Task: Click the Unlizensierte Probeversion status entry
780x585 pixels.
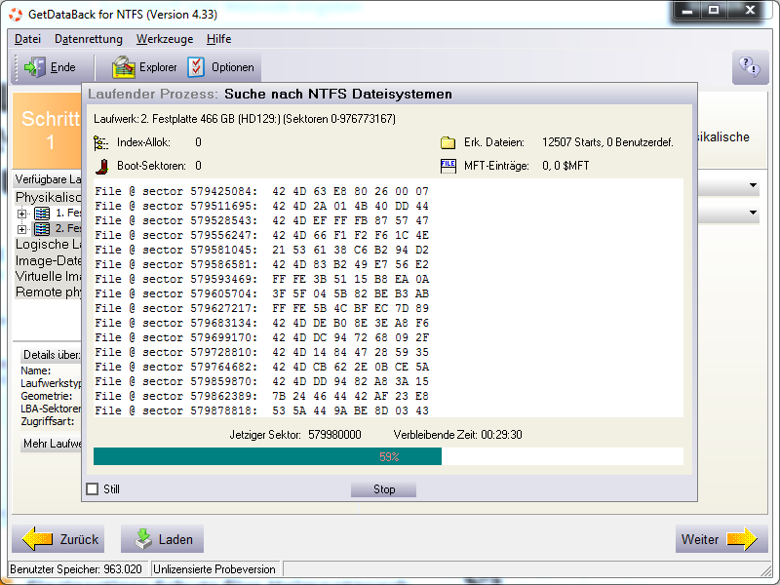Action: pyautogui.click(x=214, y=569)
